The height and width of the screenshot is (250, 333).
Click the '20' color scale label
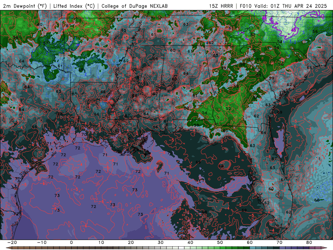131,242
